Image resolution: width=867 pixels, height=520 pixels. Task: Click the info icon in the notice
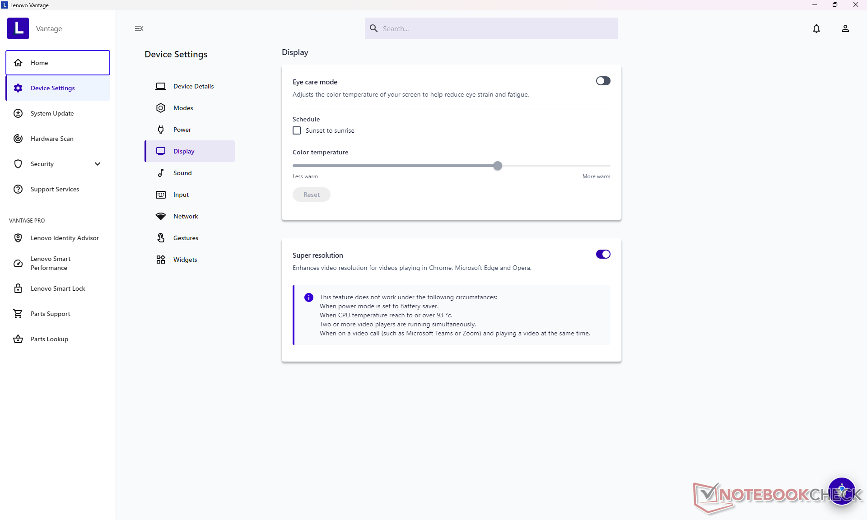pos(309,297)
